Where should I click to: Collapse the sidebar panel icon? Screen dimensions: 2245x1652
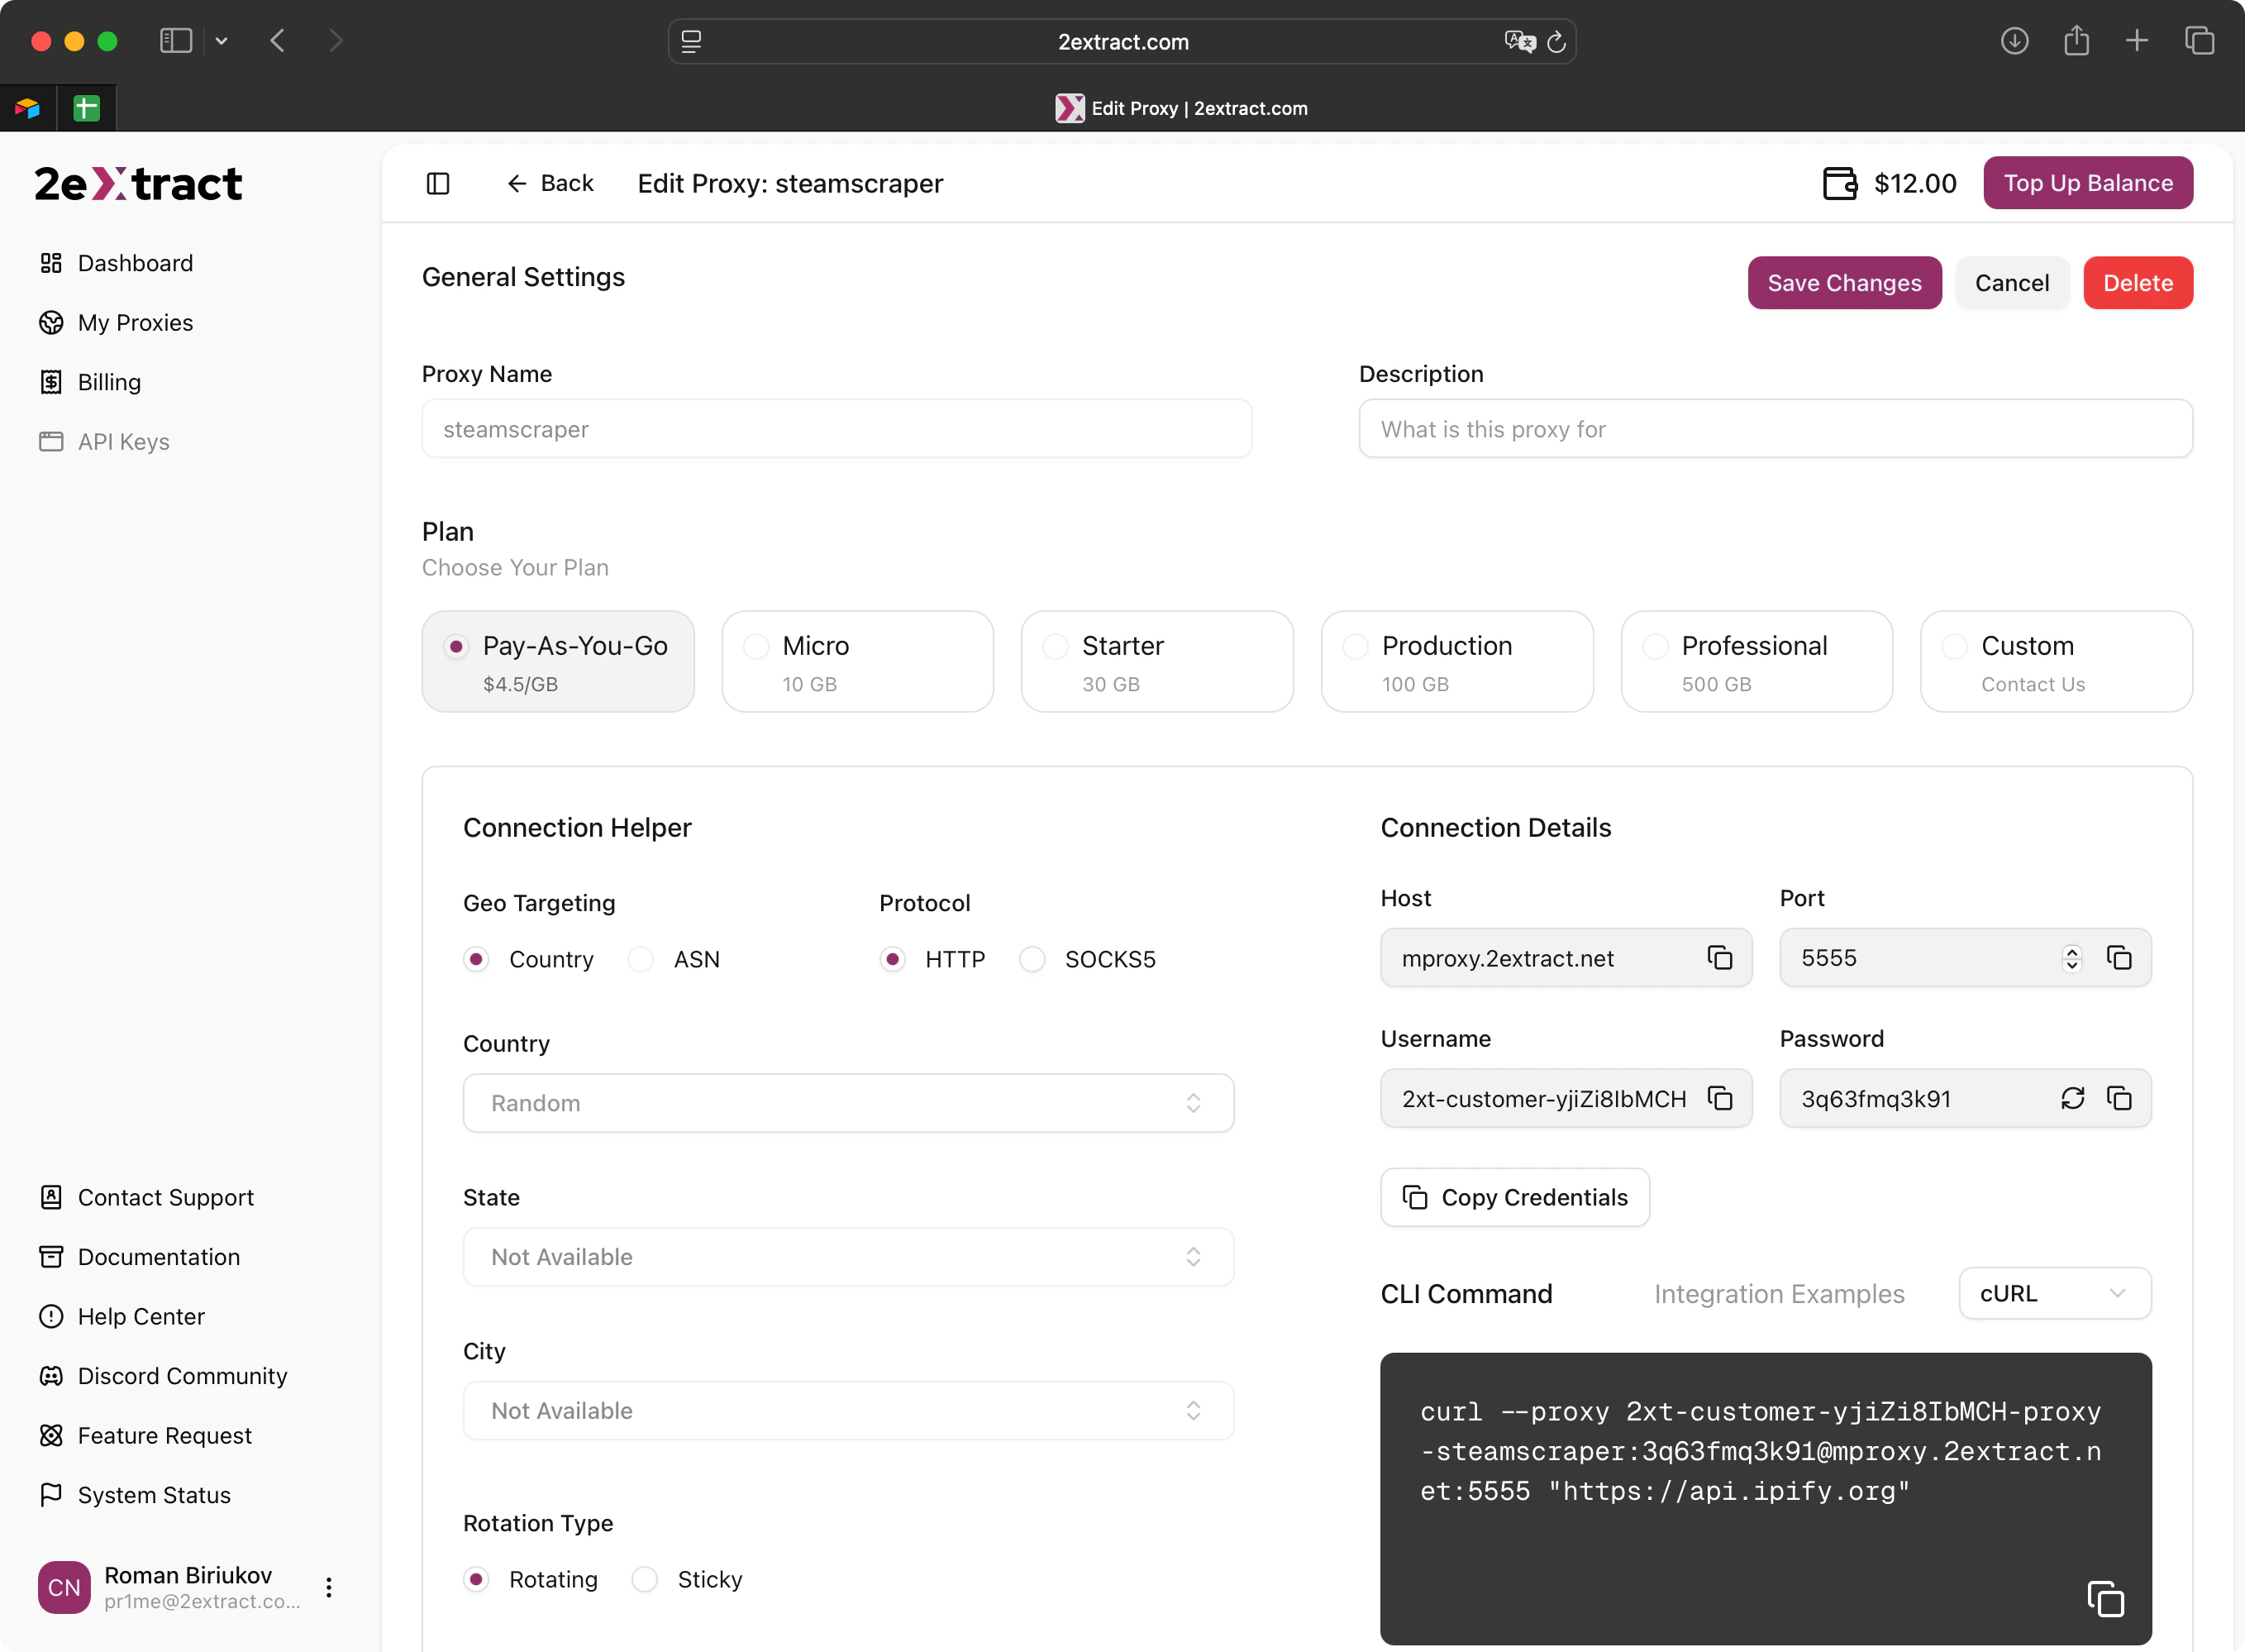click(438, 183)
